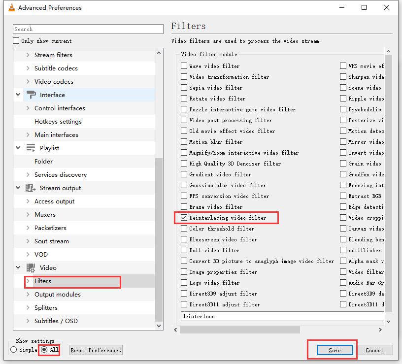Image resolution: width=402 pixels, height=364 pixels.
Task: Click the Search input field
Action: click(88, 30)
